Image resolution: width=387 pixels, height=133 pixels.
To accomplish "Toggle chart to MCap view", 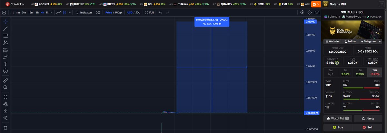I will [x=119, y=13].
